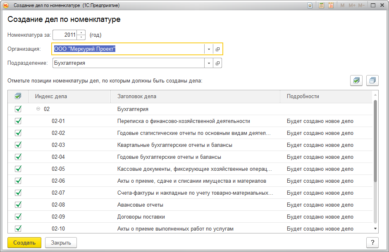
Task: Untick the 02-09 Договоры поставки checkbox
Action: coord(18,217)
